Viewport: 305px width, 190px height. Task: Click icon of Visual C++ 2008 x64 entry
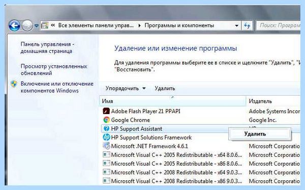[x=106, y=172]
